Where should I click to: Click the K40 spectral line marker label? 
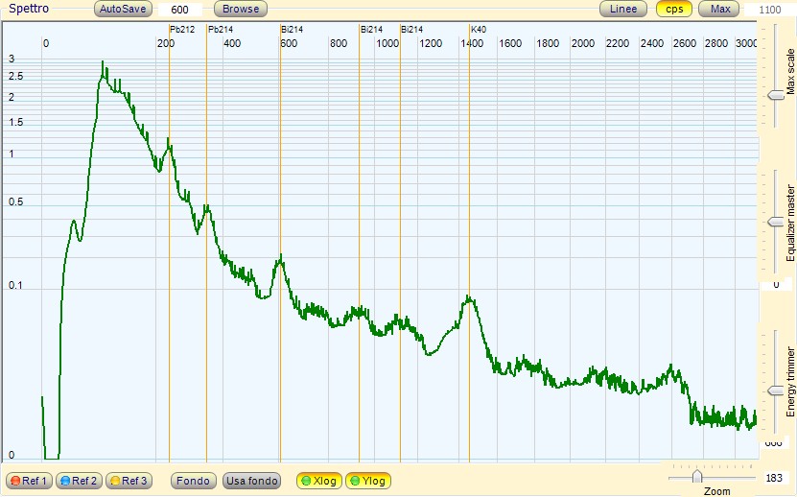[x=479, y=30]
